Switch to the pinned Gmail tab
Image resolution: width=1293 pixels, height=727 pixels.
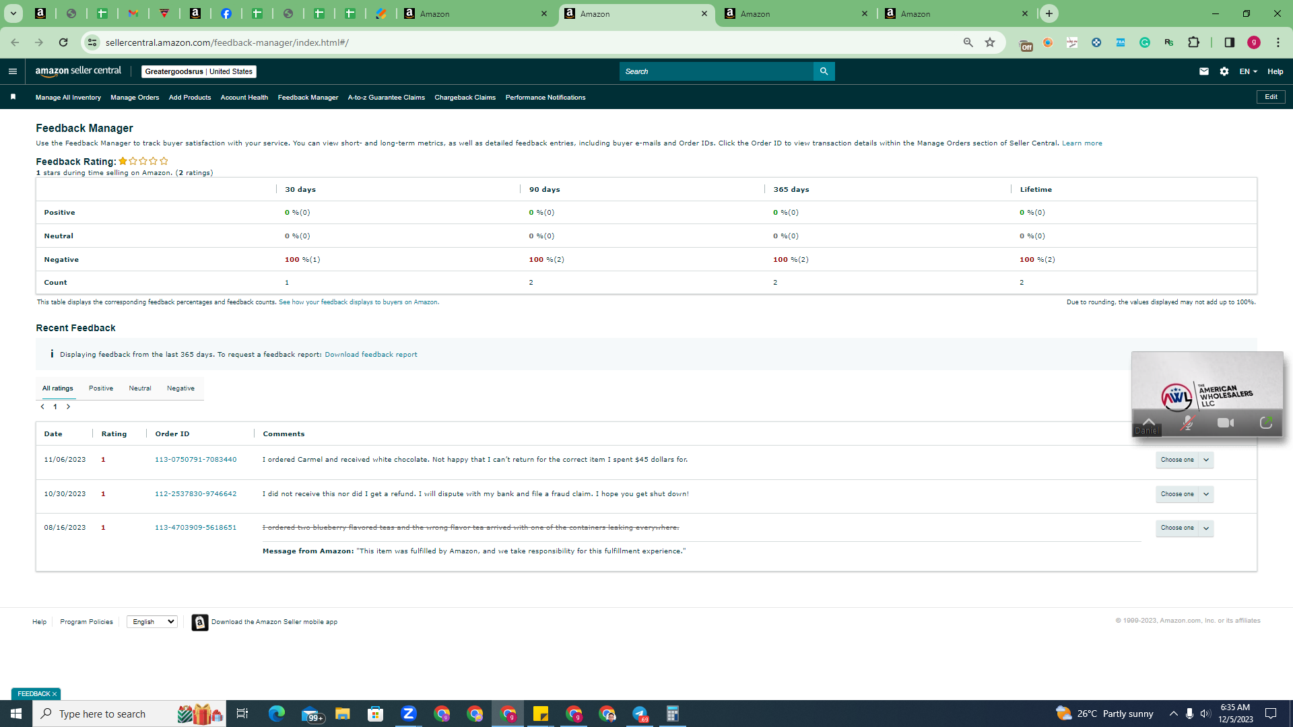[x=133, y=13]
